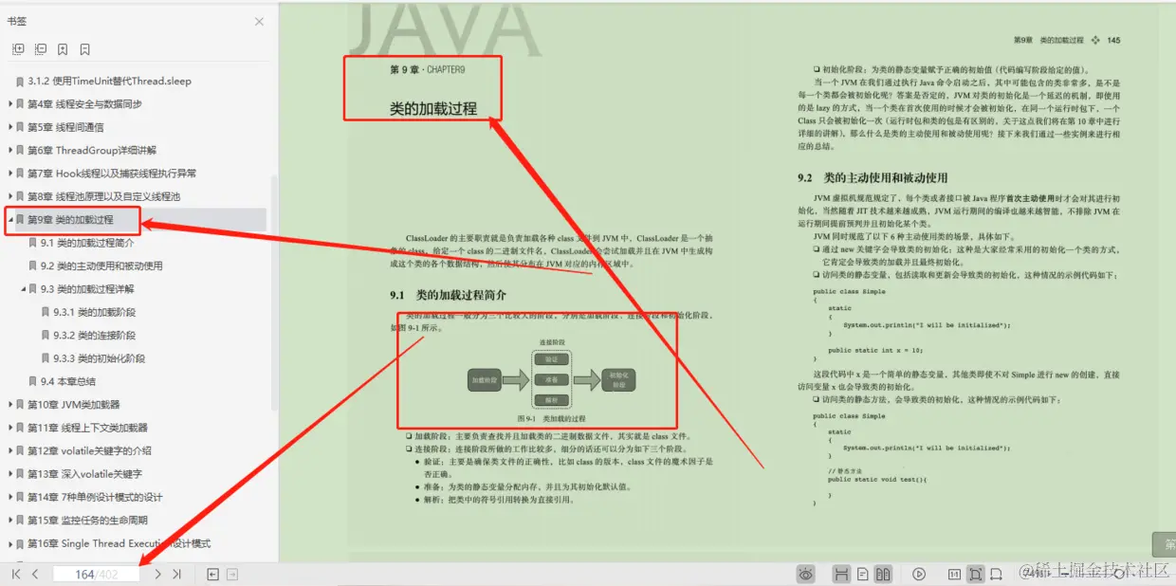The width and height of the screenshot is (1176, 586).
Task: Expand the 第4章 bookmark arrow
Action: (9, 104)
